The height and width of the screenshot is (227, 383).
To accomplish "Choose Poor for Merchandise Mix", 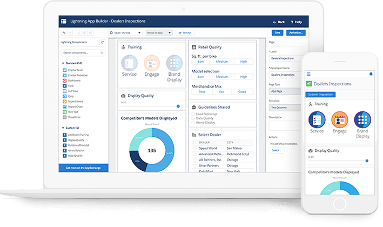I will coord(202,92).
